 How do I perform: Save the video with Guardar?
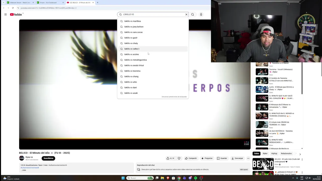point(222,158)
